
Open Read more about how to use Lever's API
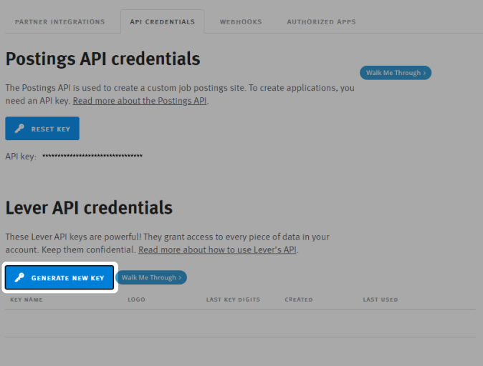tap(218, 250)
